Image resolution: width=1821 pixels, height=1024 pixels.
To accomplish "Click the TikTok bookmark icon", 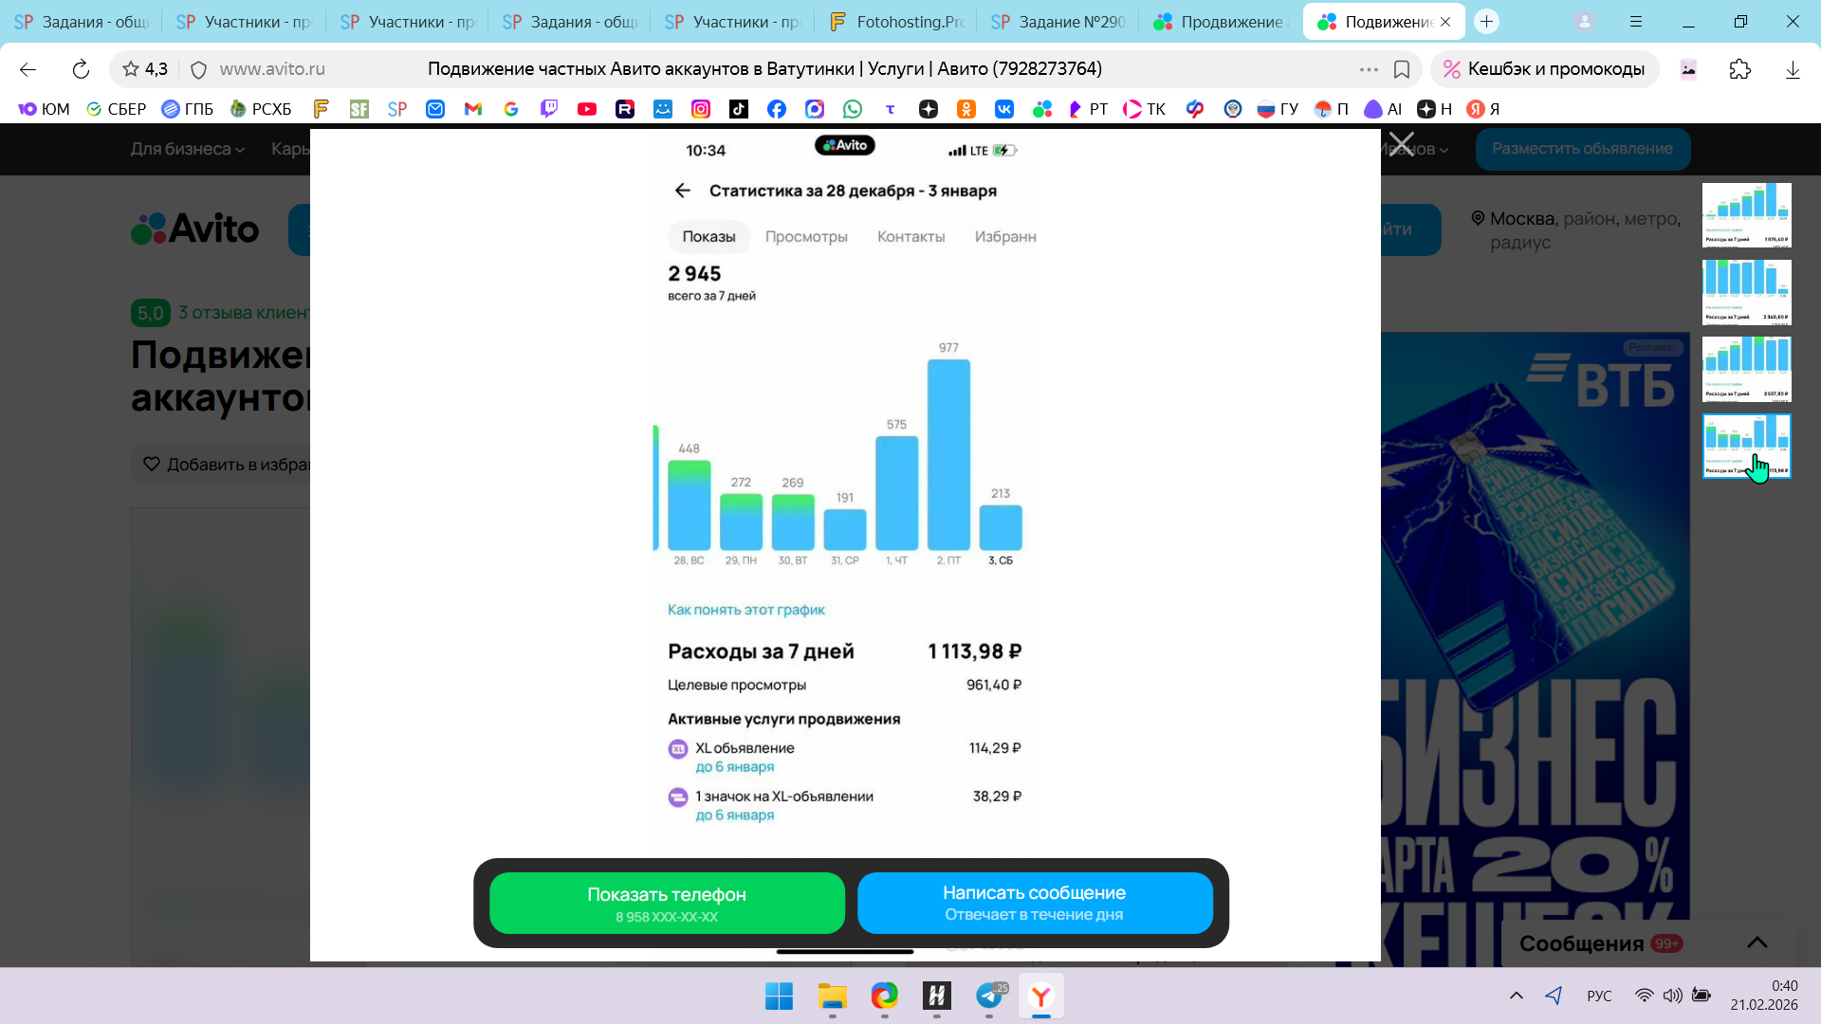I will point(739,109).
